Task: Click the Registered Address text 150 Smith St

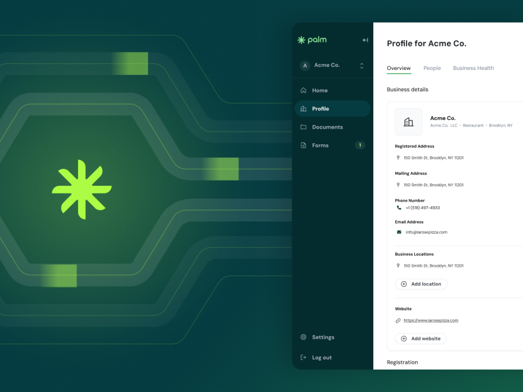Action: [433, 158]
